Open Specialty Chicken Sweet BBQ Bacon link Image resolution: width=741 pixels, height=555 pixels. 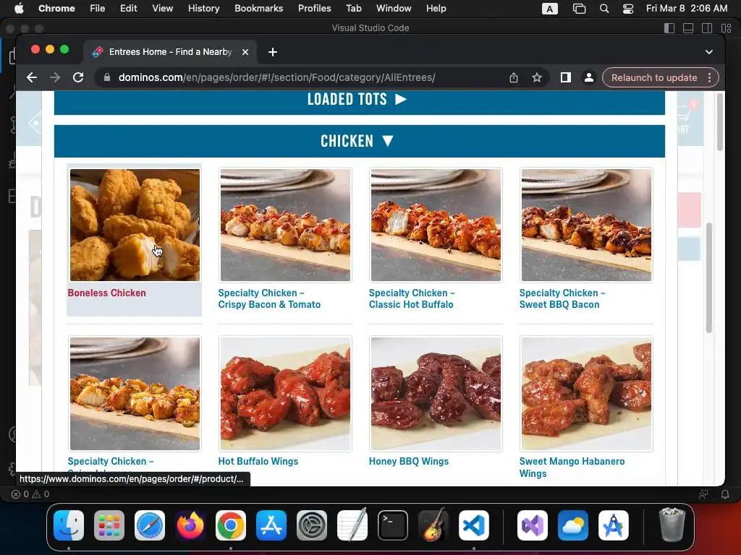(x=562, y=298)
